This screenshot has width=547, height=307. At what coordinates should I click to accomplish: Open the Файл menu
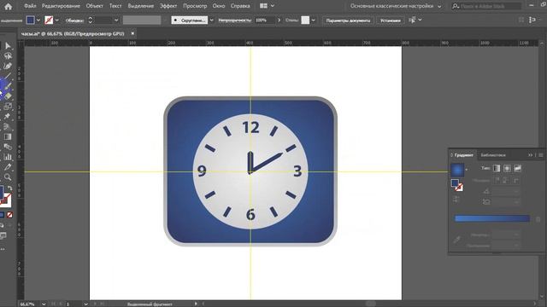click(x=30, y=6)
